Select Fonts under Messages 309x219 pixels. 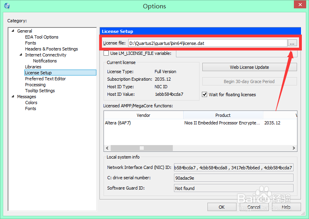point(31,109)
